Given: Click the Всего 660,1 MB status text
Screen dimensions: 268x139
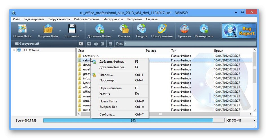Looking at the screenshot, I should (26, 120).
